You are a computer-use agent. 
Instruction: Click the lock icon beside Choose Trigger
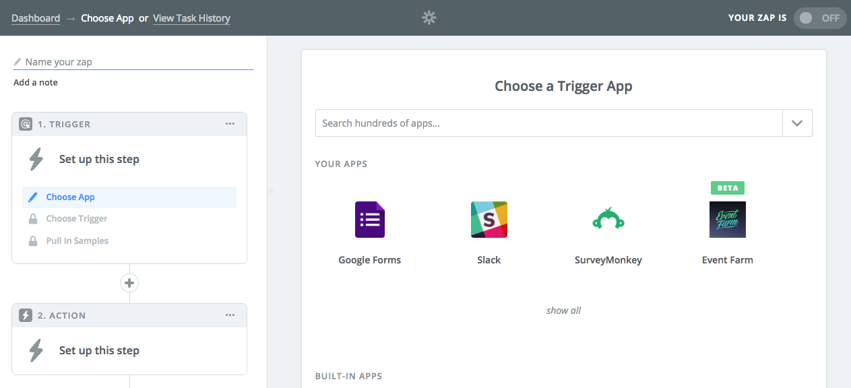pos(33,219)
